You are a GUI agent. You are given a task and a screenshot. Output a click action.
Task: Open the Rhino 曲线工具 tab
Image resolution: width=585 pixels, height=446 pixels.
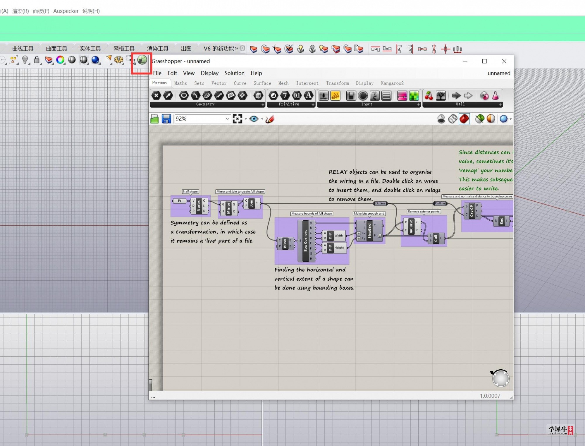[23, 49]
